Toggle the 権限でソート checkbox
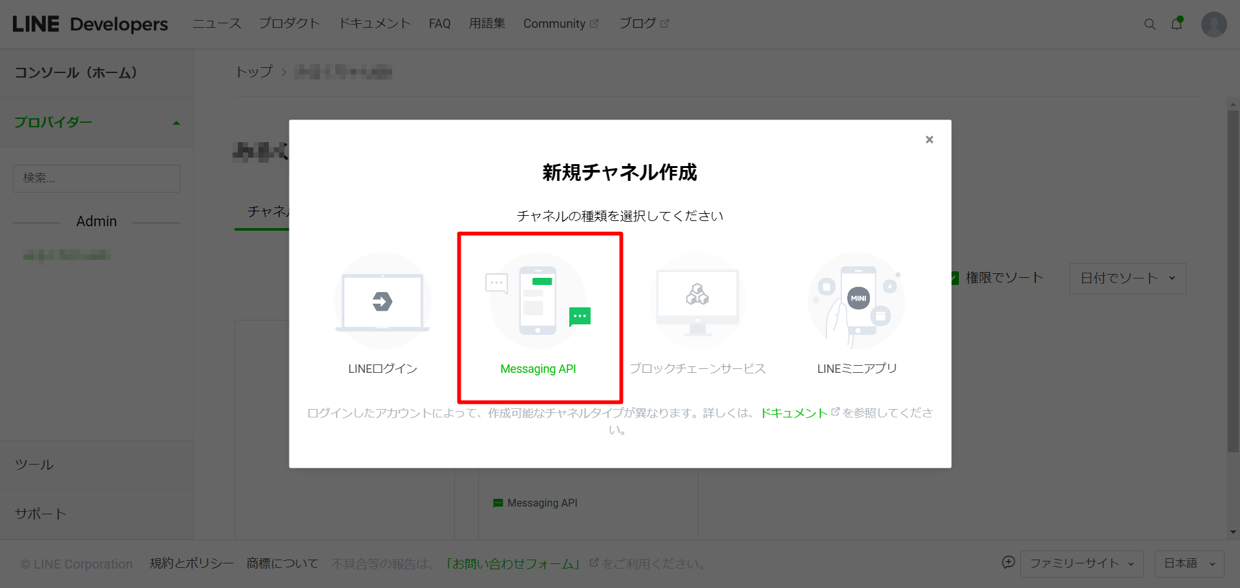The width and height of the screenshot is (1240, 588). tap(954, 278)
